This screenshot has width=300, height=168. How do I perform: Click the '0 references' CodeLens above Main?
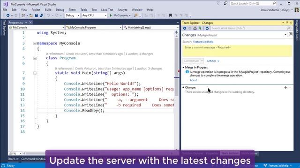point(64,69)
